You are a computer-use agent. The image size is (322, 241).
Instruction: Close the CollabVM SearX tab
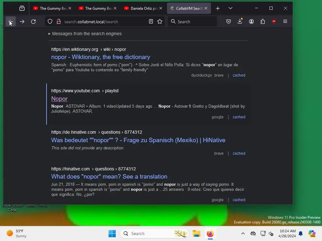[x=206, y=8]
